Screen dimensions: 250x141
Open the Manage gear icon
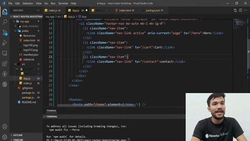pyautogui.click(x=5, y=137)
